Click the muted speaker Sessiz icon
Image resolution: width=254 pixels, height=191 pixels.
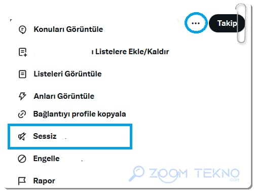tap(22, 136)
